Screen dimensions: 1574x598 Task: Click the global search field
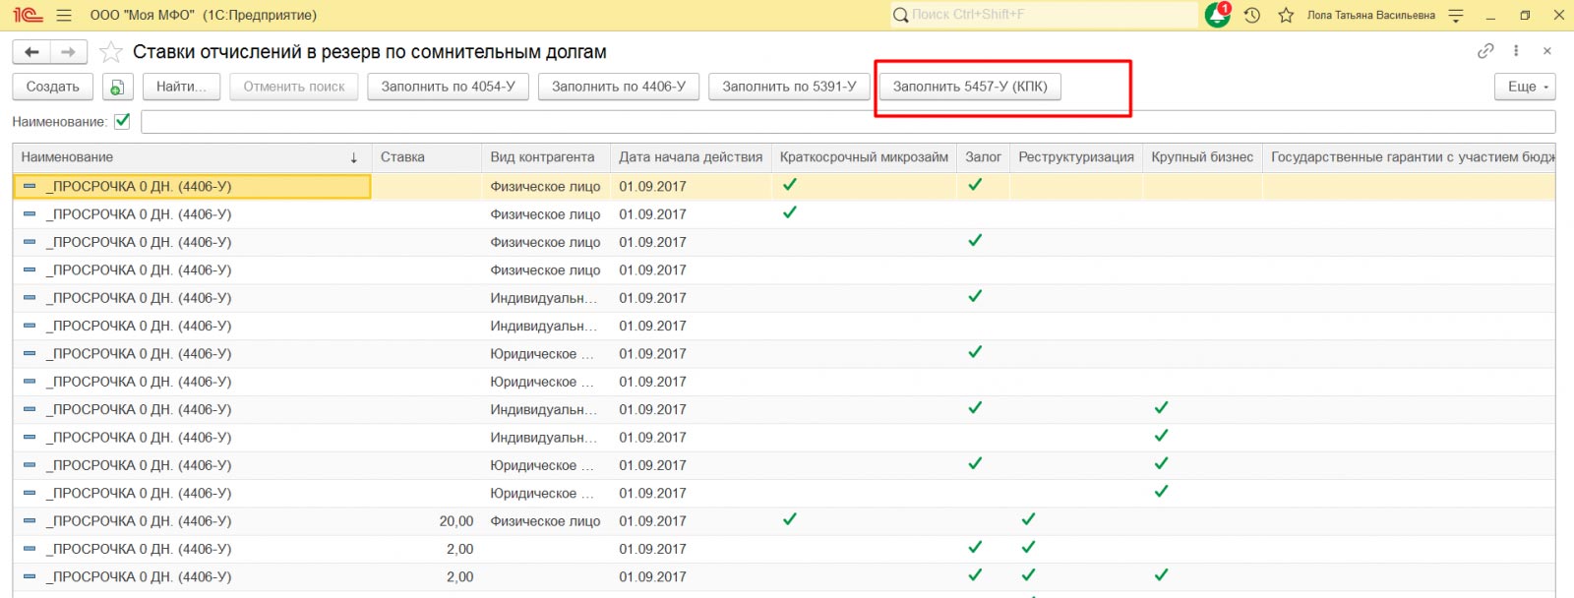(x=1043, y=15)
